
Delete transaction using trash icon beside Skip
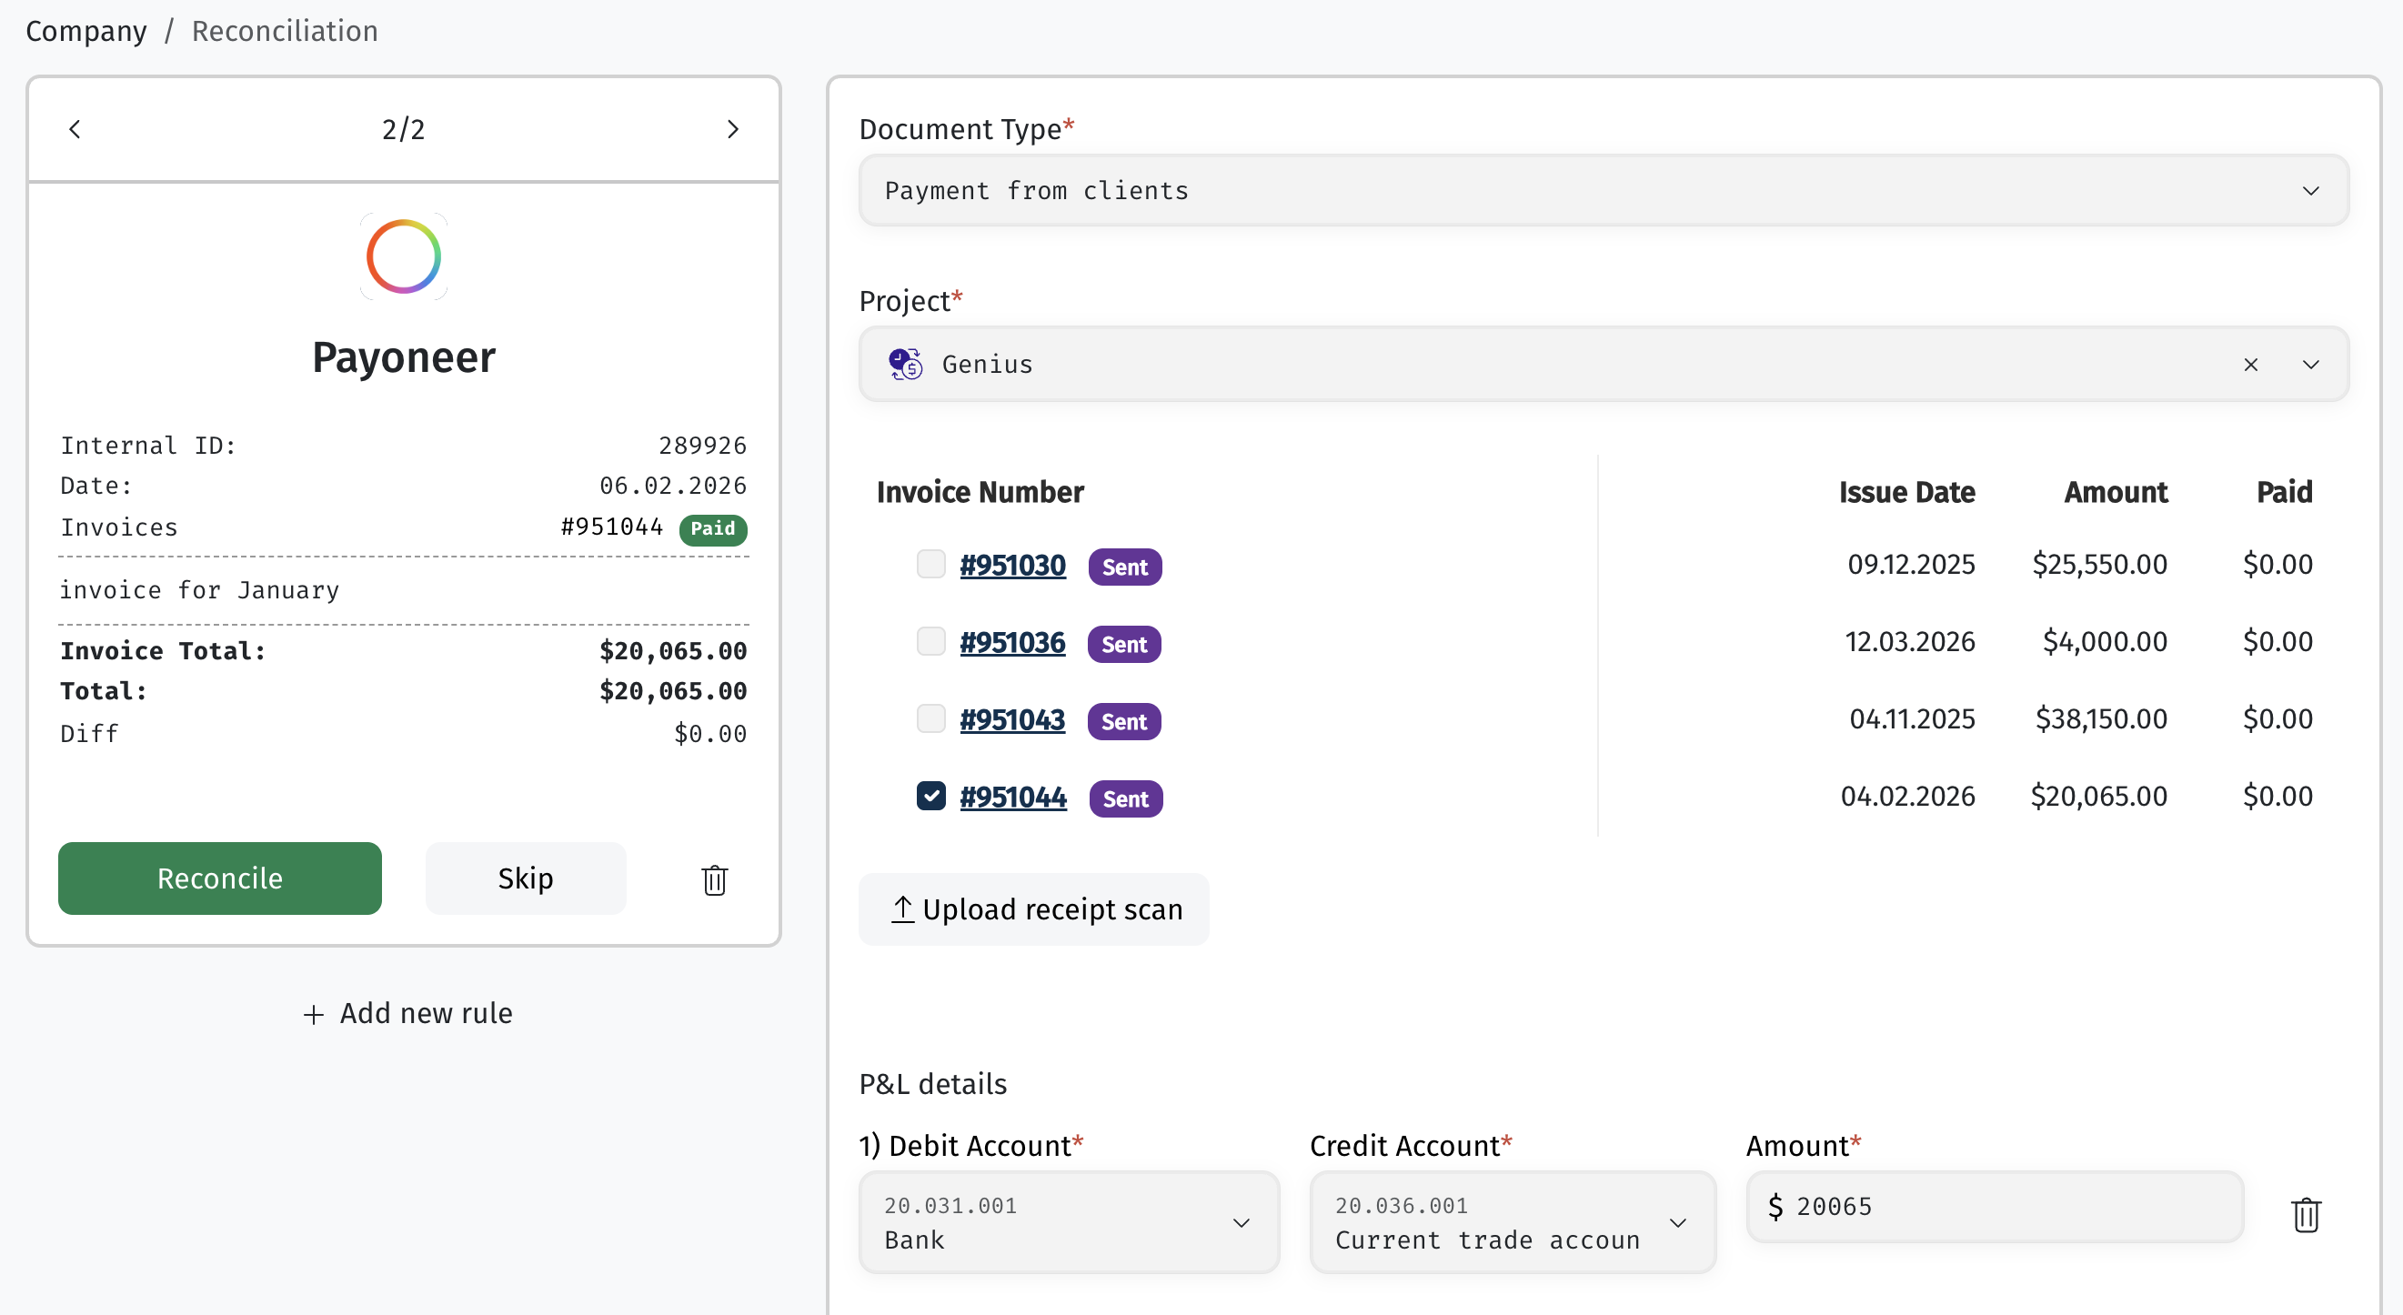click(x=715, y=878)
